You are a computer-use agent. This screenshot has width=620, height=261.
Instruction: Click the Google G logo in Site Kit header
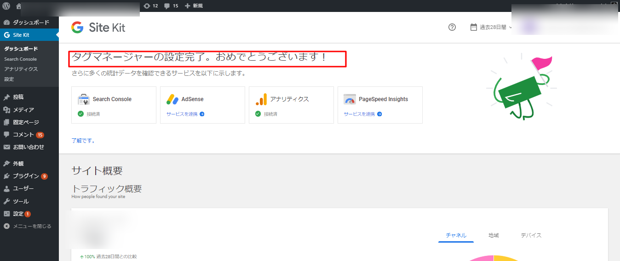tap(77, 28)
